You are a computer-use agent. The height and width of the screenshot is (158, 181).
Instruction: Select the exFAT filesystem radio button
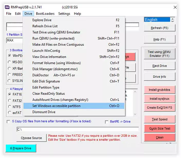(9, 112)
